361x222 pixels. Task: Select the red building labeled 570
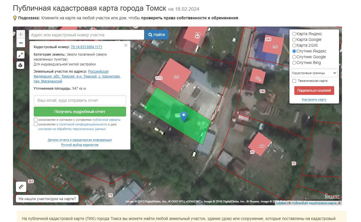175,75
